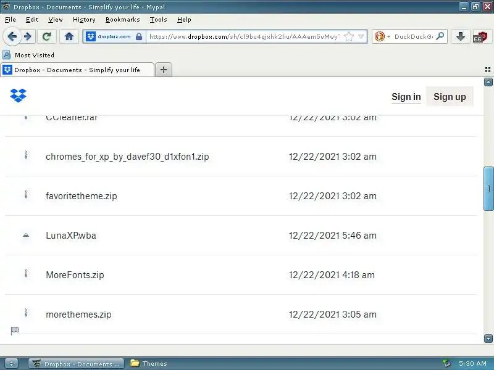Click file icon beside LunaXP.wba
The height and width of the screenshot is (370, 494).
(x=26, y=235)
